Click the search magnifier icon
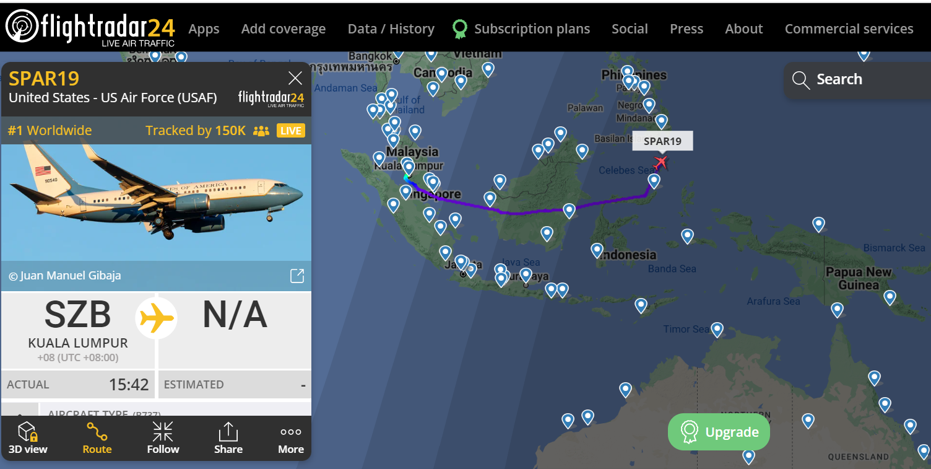The image size is (931, 469). [x=800, y=80]
